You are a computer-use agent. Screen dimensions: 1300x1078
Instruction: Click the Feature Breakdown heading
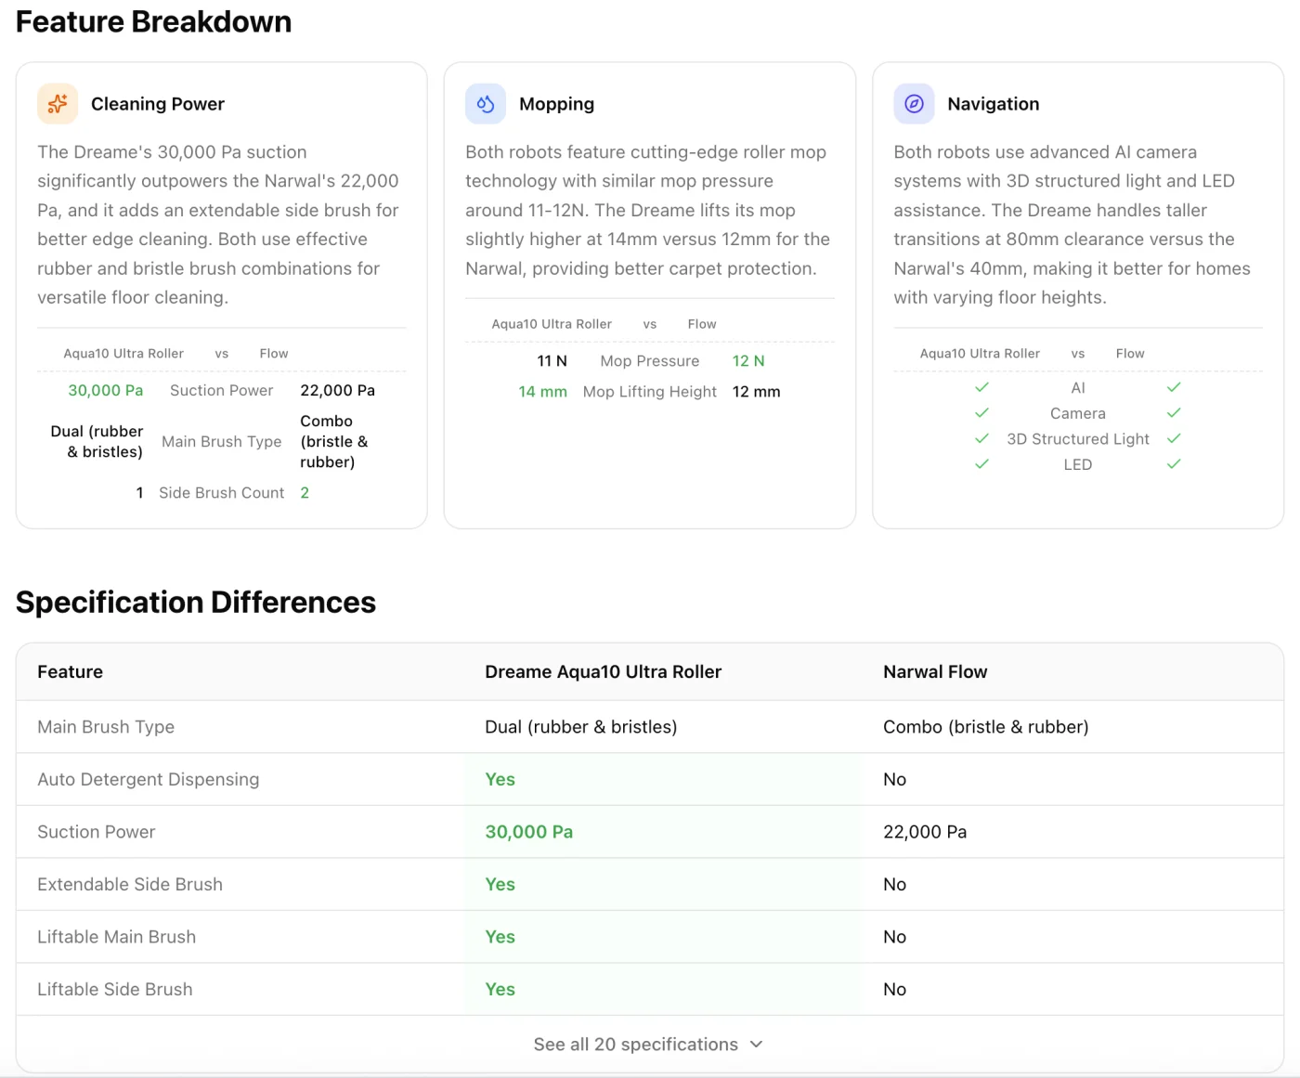pyautogui.click(x=154, y=21)
